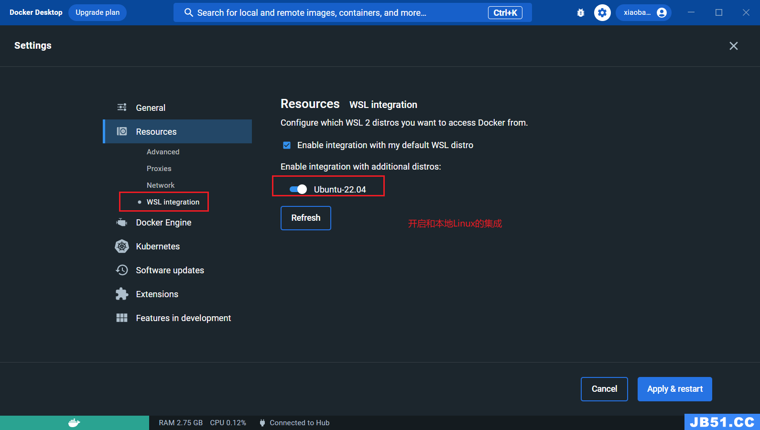Click the Ctrl+K shortcut badge

505,13
